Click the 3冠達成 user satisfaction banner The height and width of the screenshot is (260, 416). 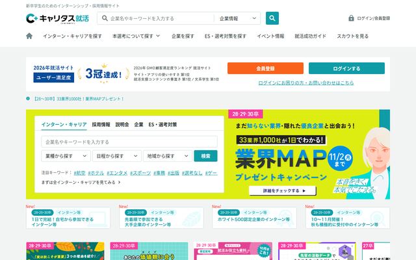(x=126, y=73)
